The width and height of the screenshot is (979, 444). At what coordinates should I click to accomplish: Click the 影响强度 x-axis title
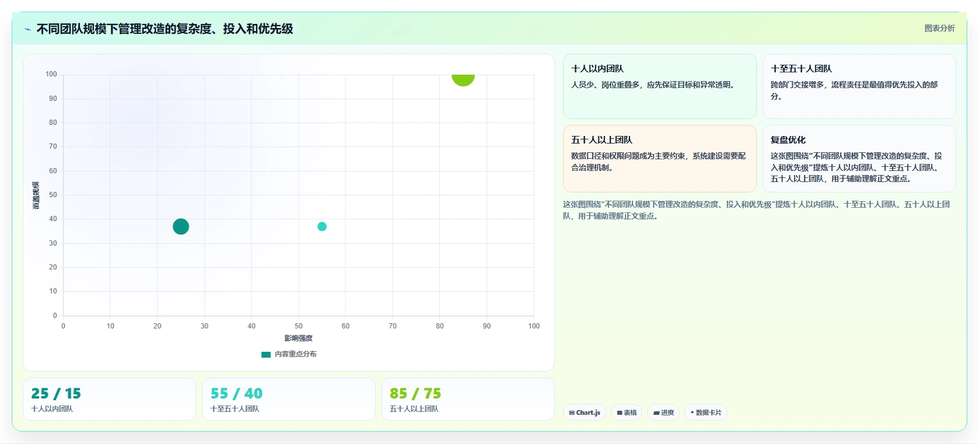click(x=298, y=338)
